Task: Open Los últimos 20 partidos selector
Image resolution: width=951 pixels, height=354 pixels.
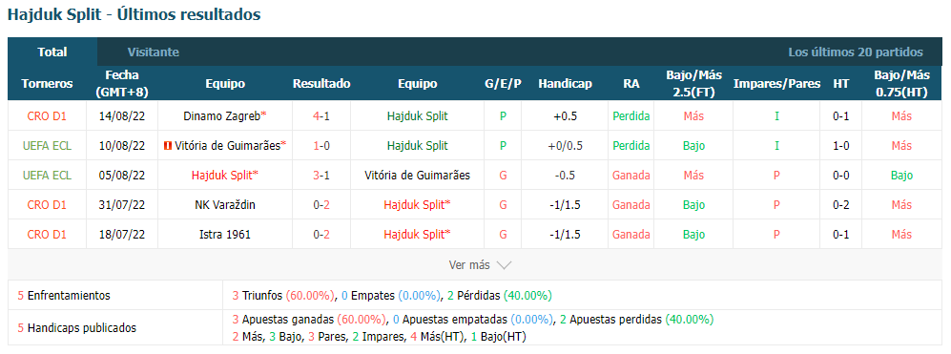Action: pyautogui.click(x=856, y=52)
